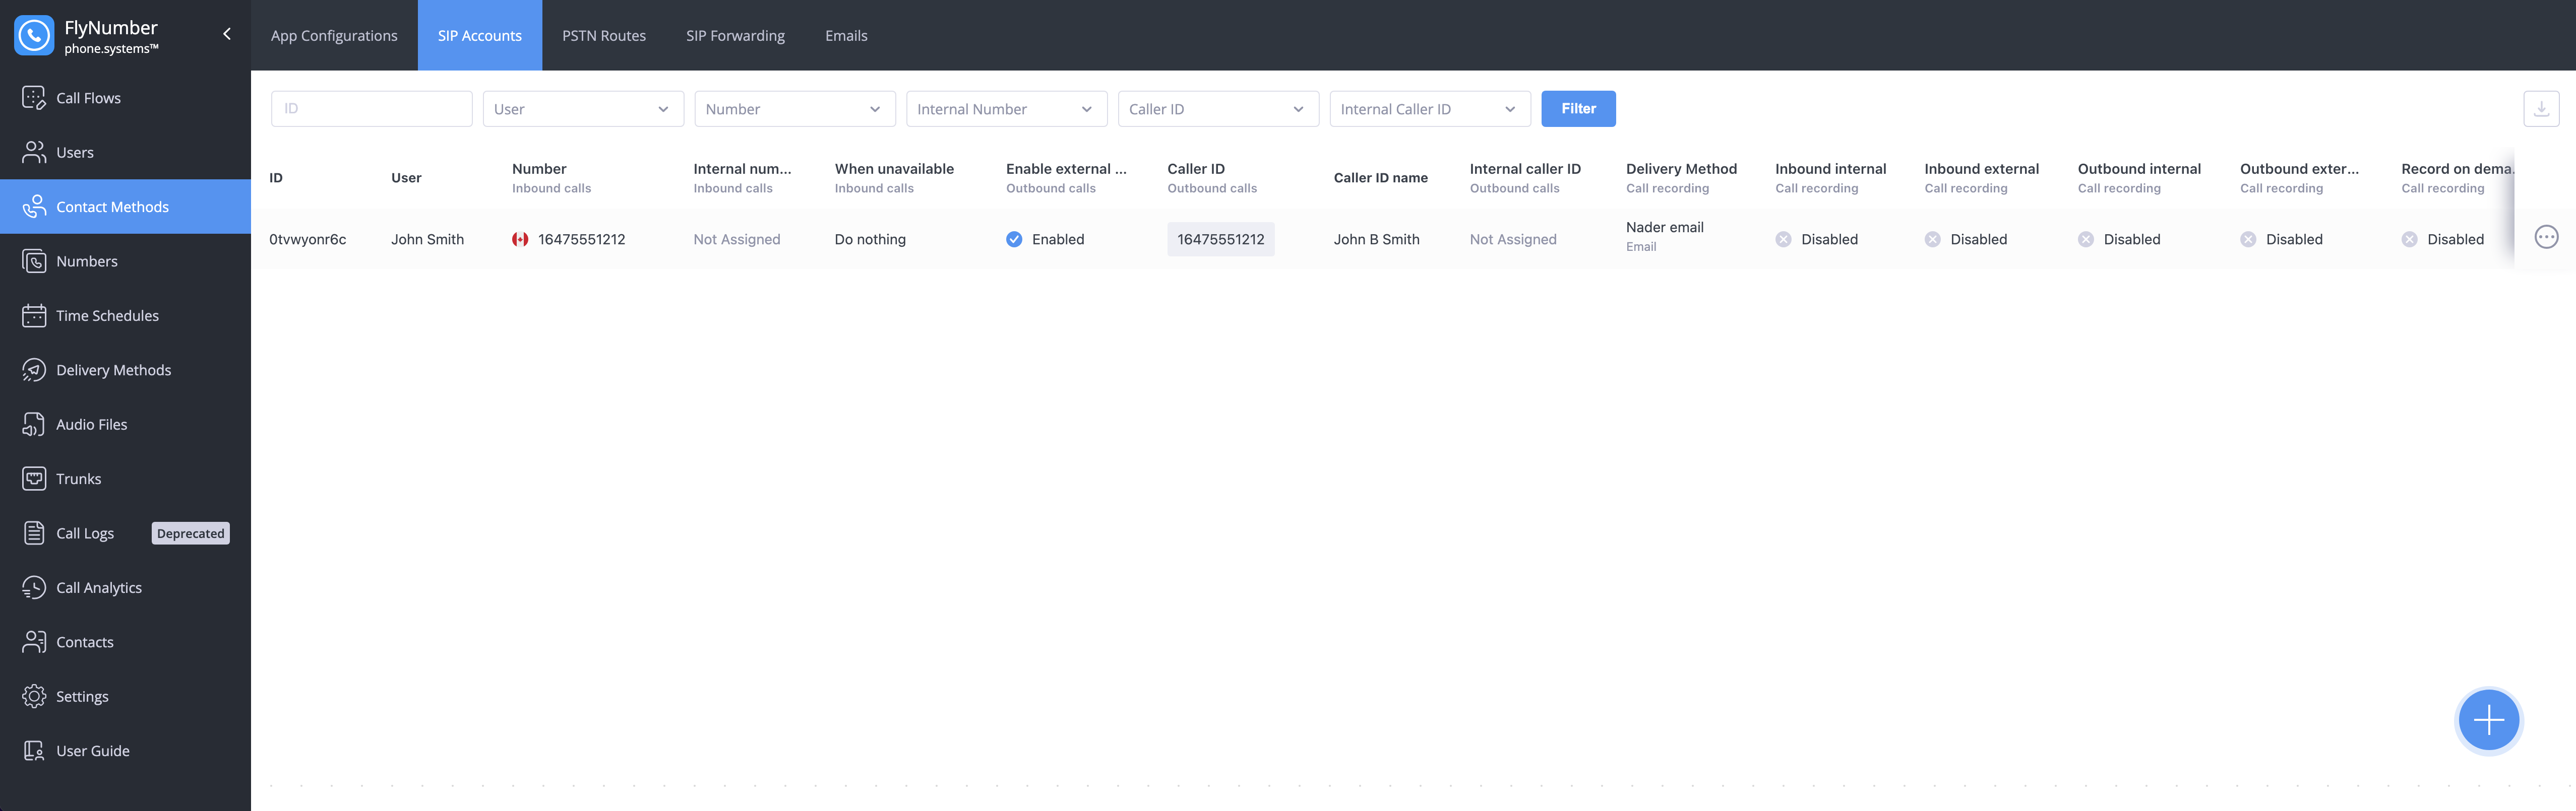2576x811 pixels.
Task: Expand the Caller ID filter dropdown
Action: 1217,109
